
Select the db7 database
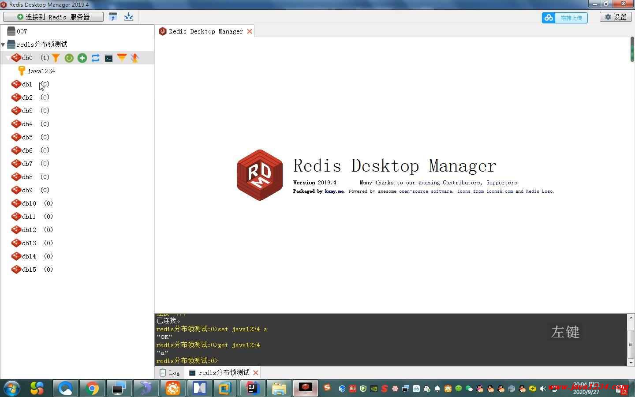pyautogui.click(x=27, y=164)
